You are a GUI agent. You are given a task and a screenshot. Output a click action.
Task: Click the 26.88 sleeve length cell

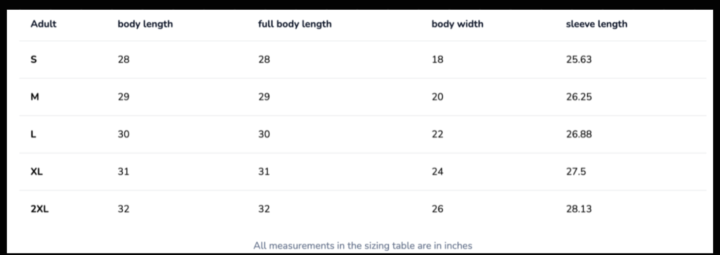pos(579,134)
